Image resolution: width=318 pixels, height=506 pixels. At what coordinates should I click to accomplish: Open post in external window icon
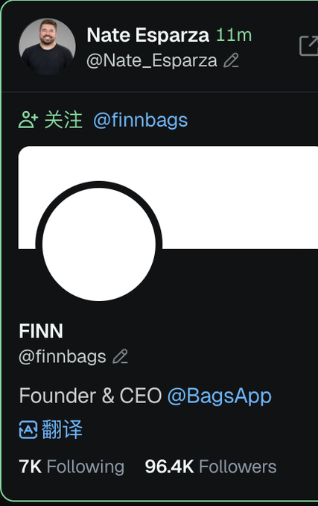(x=308, y=45)
